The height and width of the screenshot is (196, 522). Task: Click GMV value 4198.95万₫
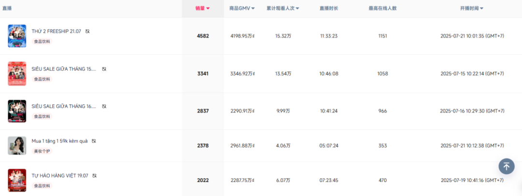242,36
